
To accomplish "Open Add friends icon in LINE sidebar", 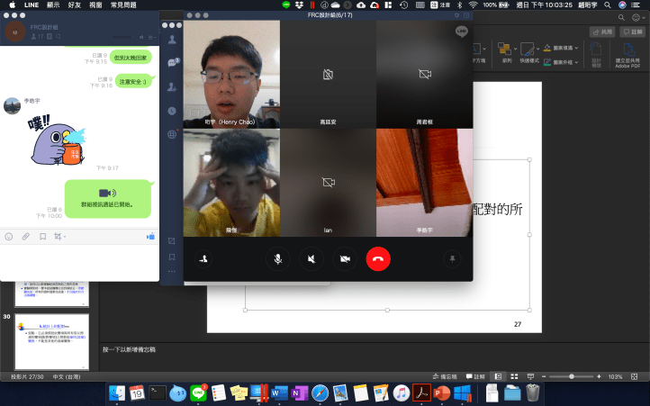I will tap(172, 87).
